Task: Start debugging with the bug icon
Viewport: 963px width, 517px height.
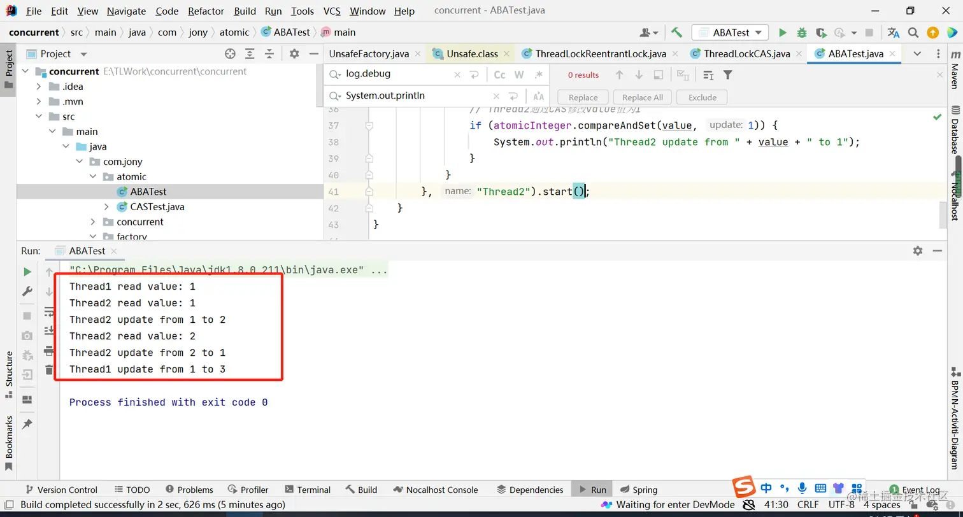Action: (x=802, y=32)
